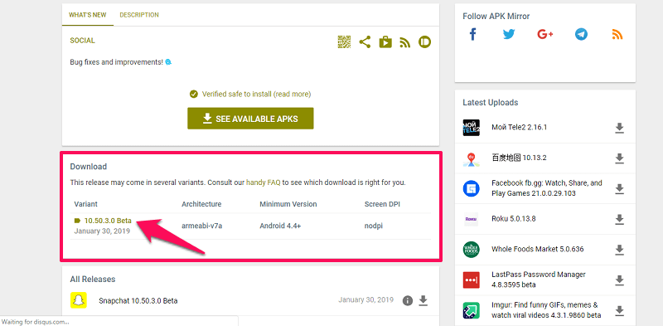Click the LastPass red app thumbnail

coord(471,280)
